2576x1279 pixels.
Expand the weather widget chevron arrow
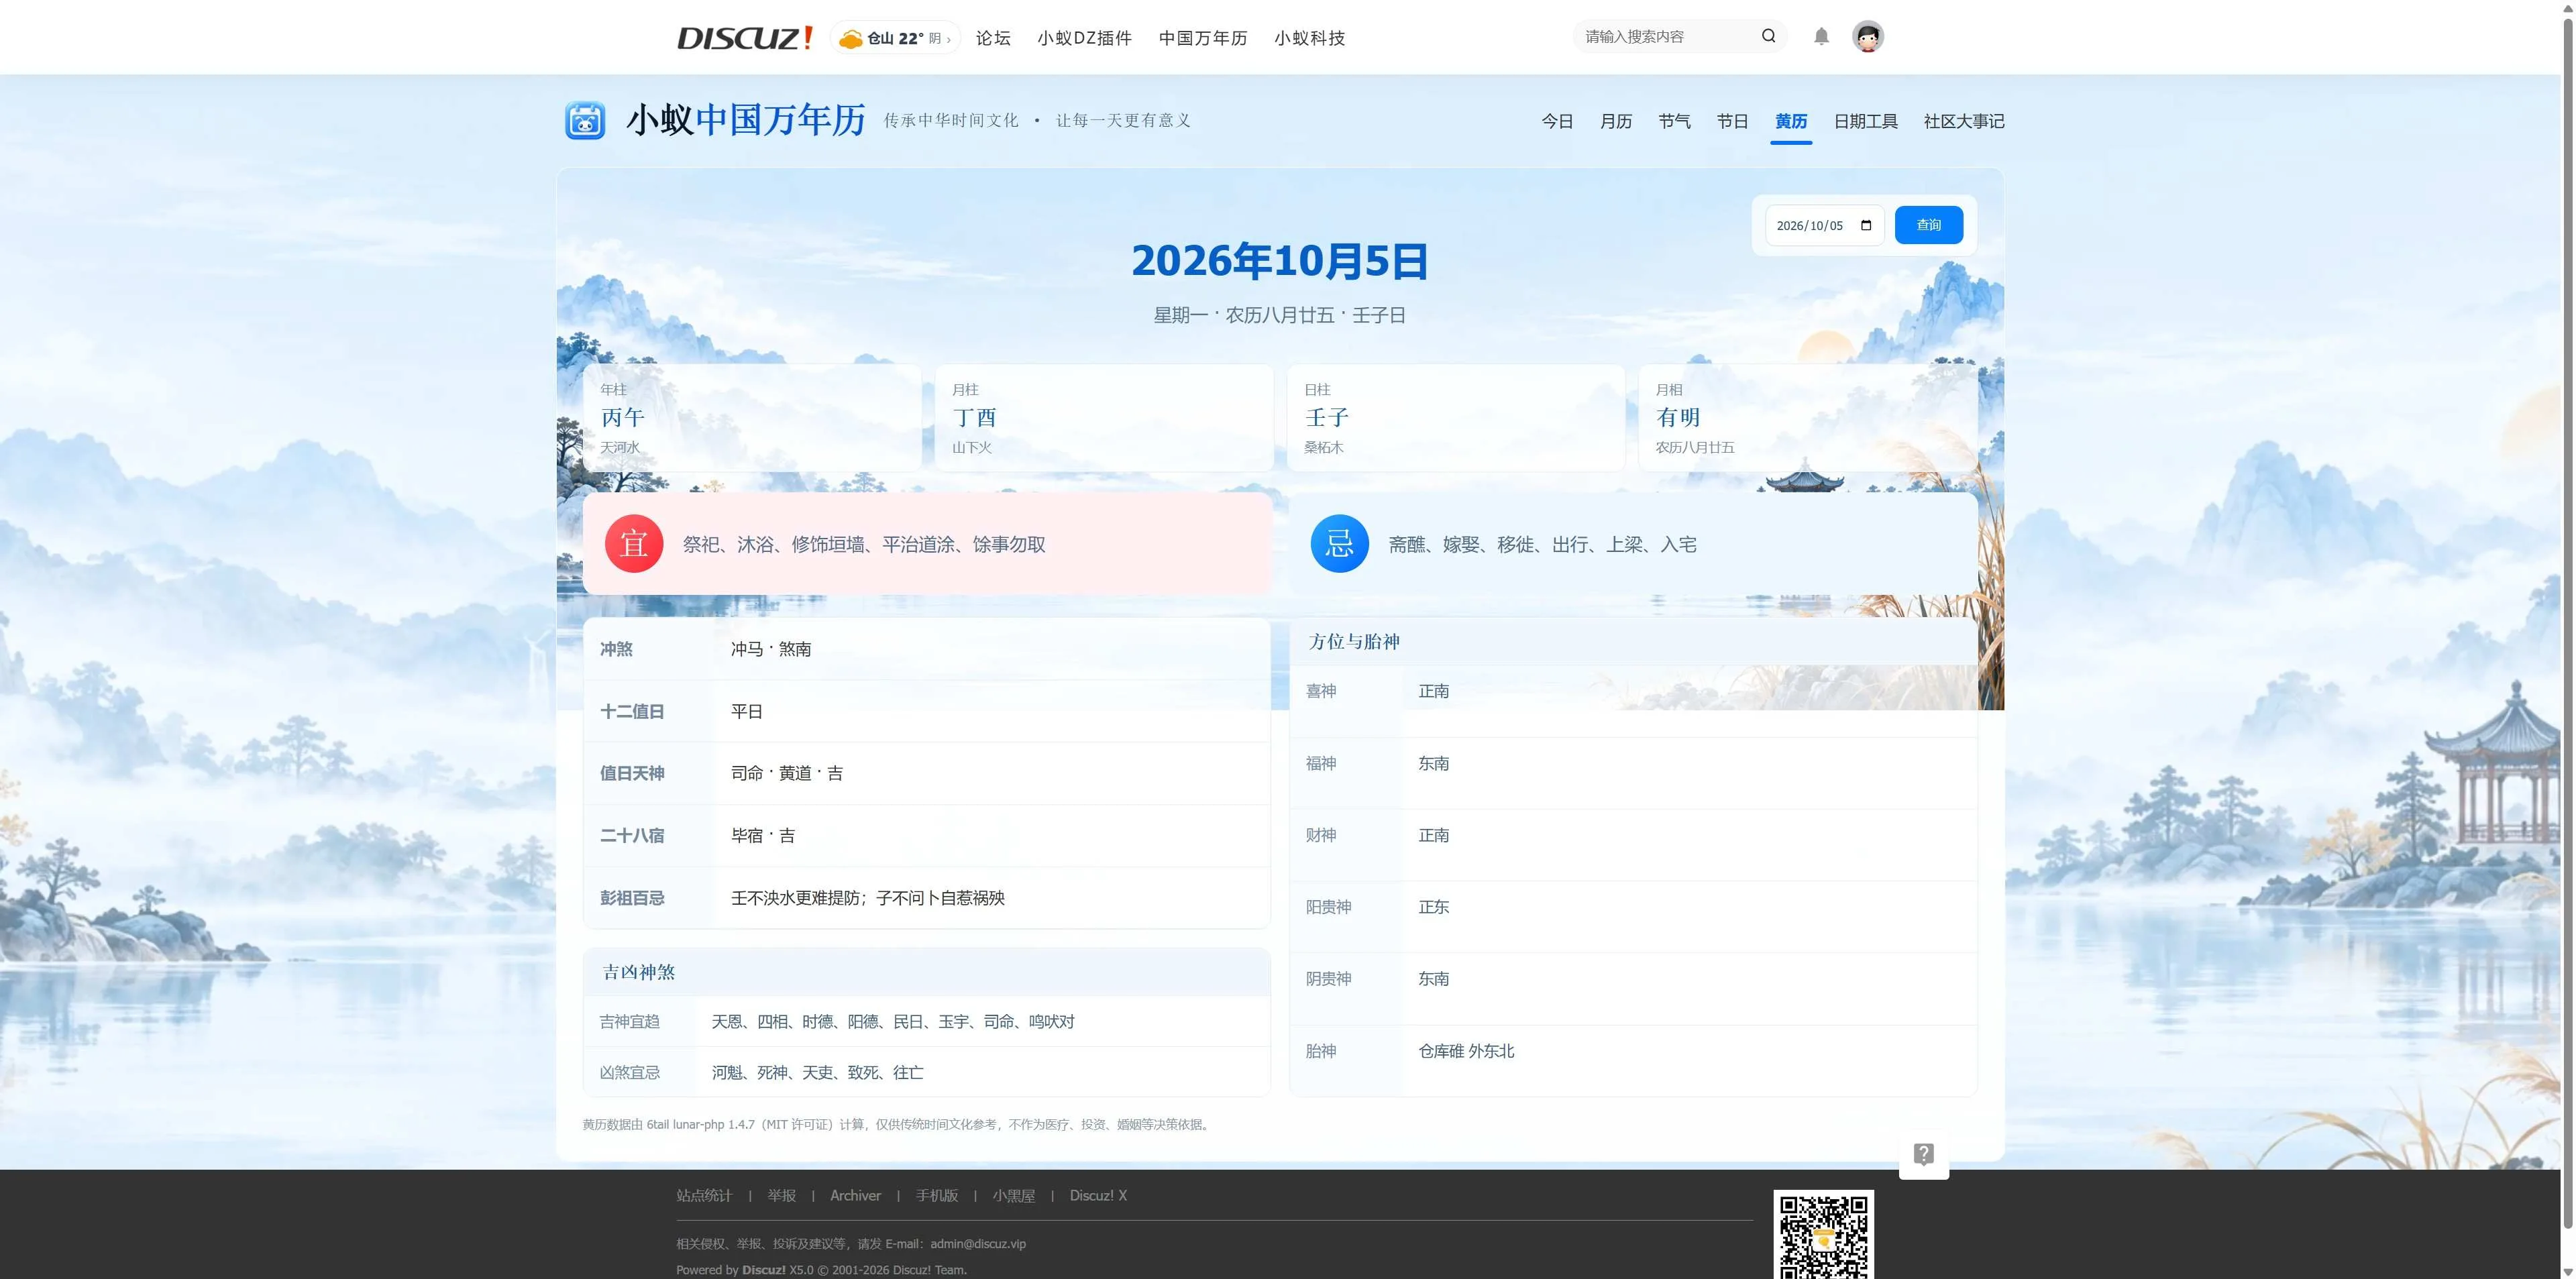click(949, 39)
